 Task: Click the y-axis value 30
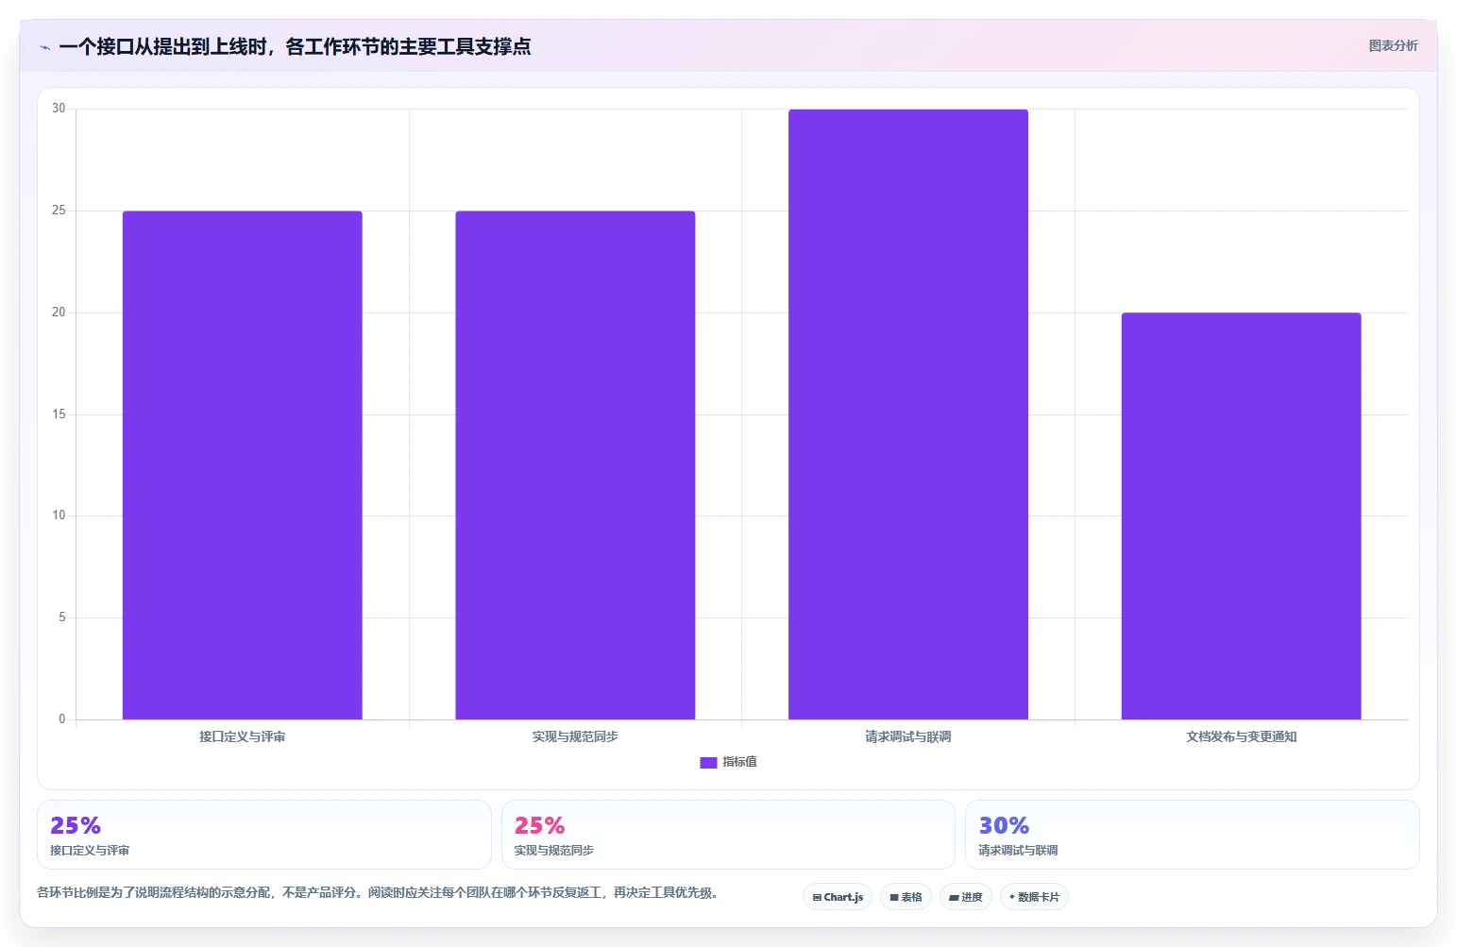59,109
